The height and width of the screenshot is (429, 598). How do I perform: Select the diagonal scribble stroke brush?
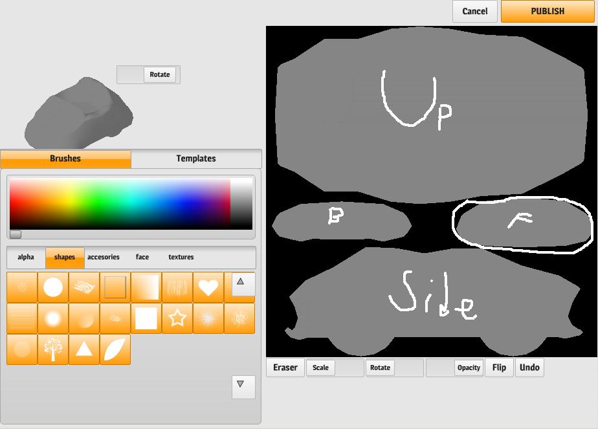coord(84,287)
